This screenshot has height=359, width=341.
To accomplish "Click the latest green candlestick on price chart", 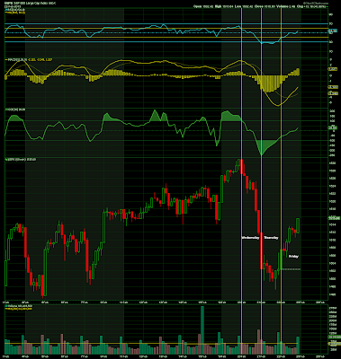I will coord(298,225).
